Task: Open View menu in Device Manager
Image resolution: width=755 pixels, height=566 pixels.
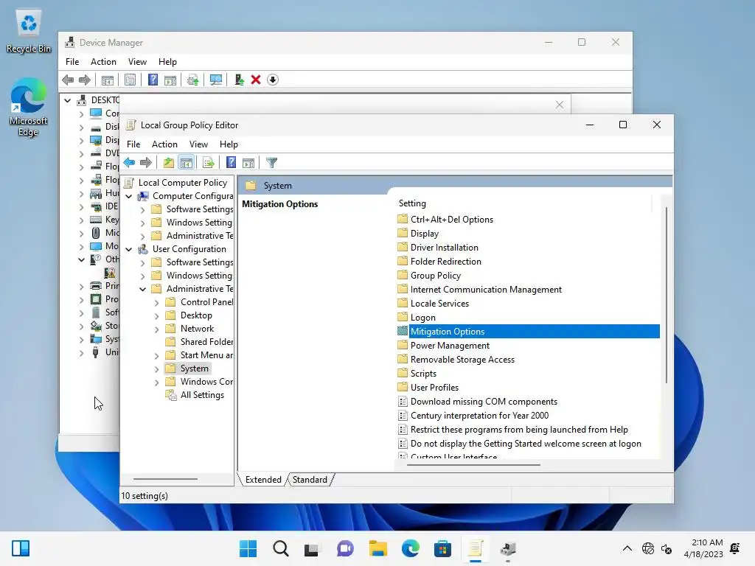Action: 137,62
